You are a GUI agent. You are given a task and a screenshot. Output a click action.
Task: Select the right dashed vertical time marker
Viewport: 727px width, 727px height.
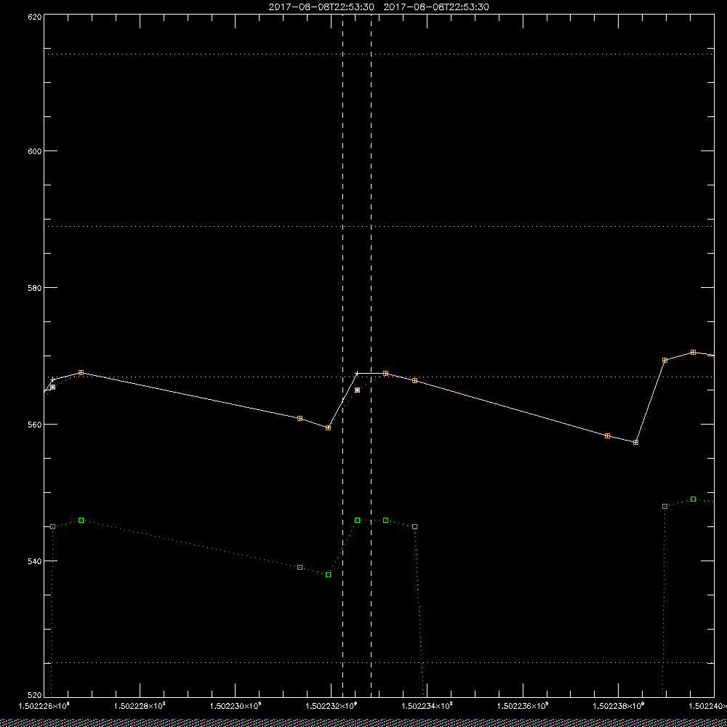(x=371, y=356)
